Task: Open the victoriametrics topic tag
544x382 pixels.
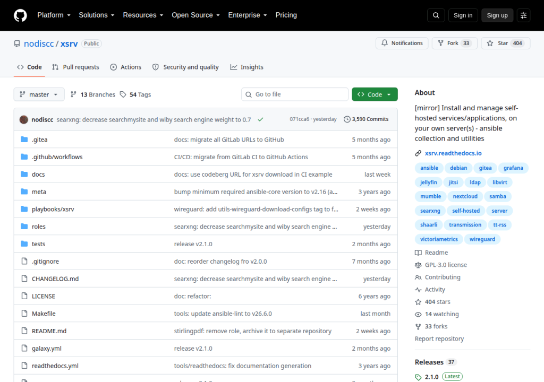Action: point(439,239)
